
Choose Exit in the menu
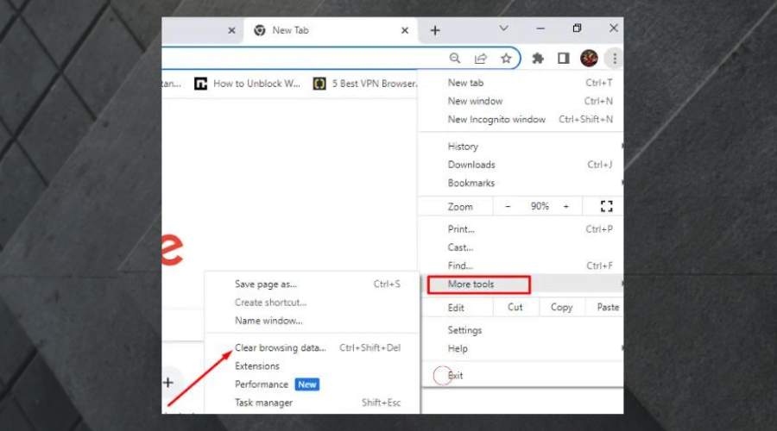point(521,376)
